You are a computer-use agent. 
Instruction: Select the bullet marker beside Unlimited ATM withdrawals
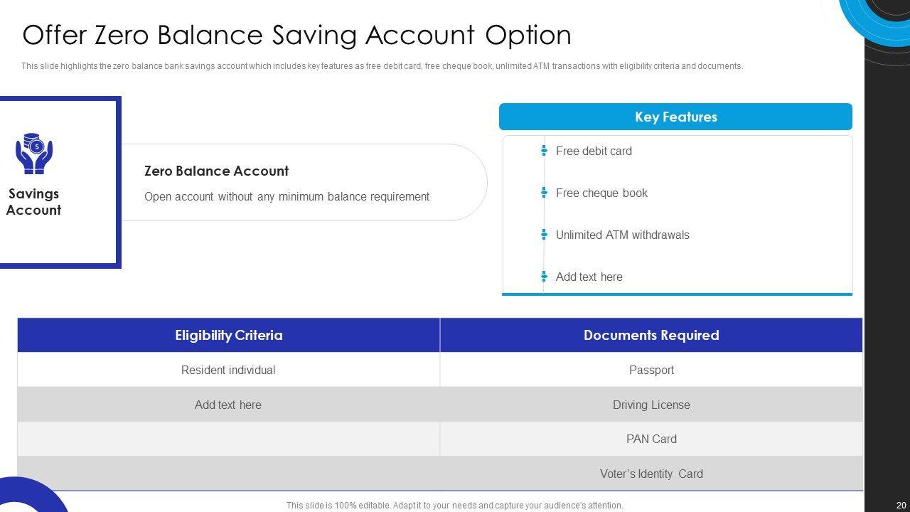coord(544,235)
